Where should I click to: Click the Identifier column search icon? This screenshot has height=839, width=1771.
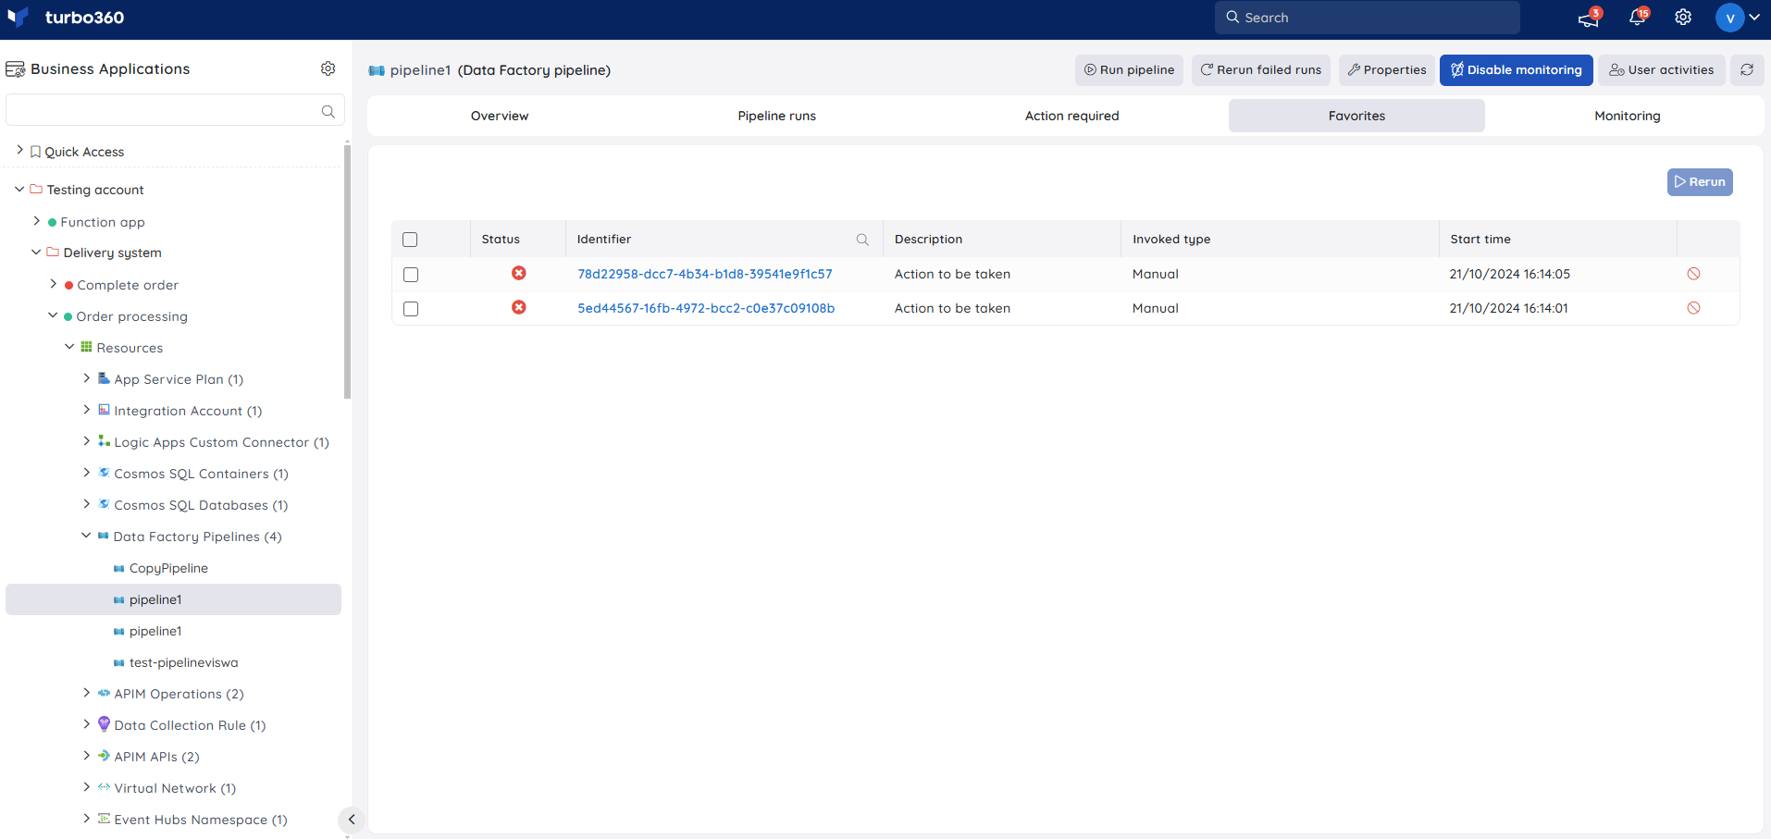862,240
